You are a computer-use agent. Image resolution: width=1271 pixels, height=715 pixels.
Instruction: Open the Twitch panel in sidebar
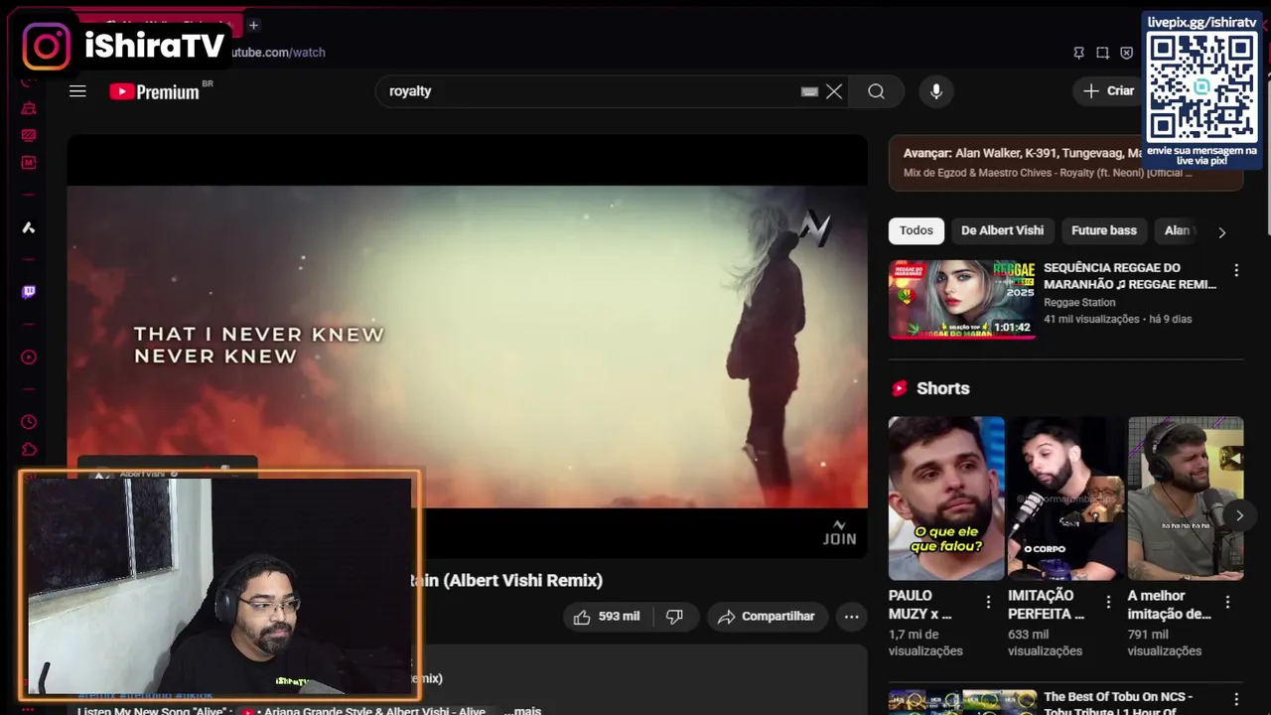pyautogui.click(x=29, y=292)
